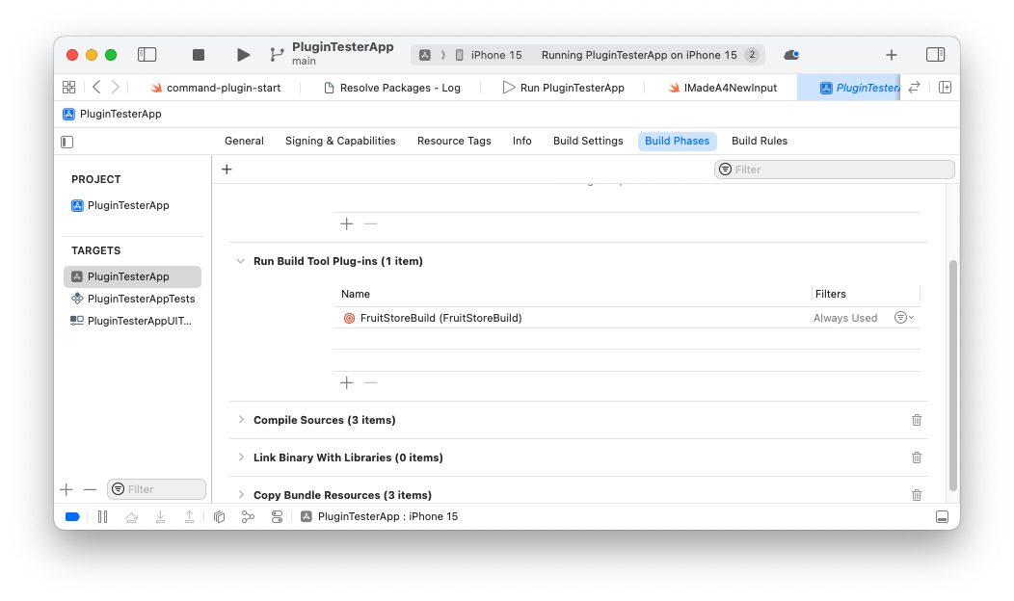This screenshot has height=601, width=1014.
Task: Add a new editor split
Action: click(945, 88)
